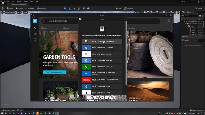This screenshot has width=205, height=115.
Task: Click the Save icon in main toolbar
Action: (x=2, y=8)
